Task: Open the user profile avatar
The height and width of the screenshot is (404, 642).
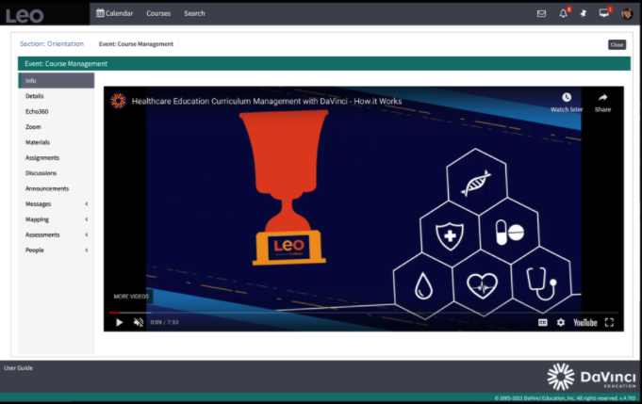Action: pos(627,13)
